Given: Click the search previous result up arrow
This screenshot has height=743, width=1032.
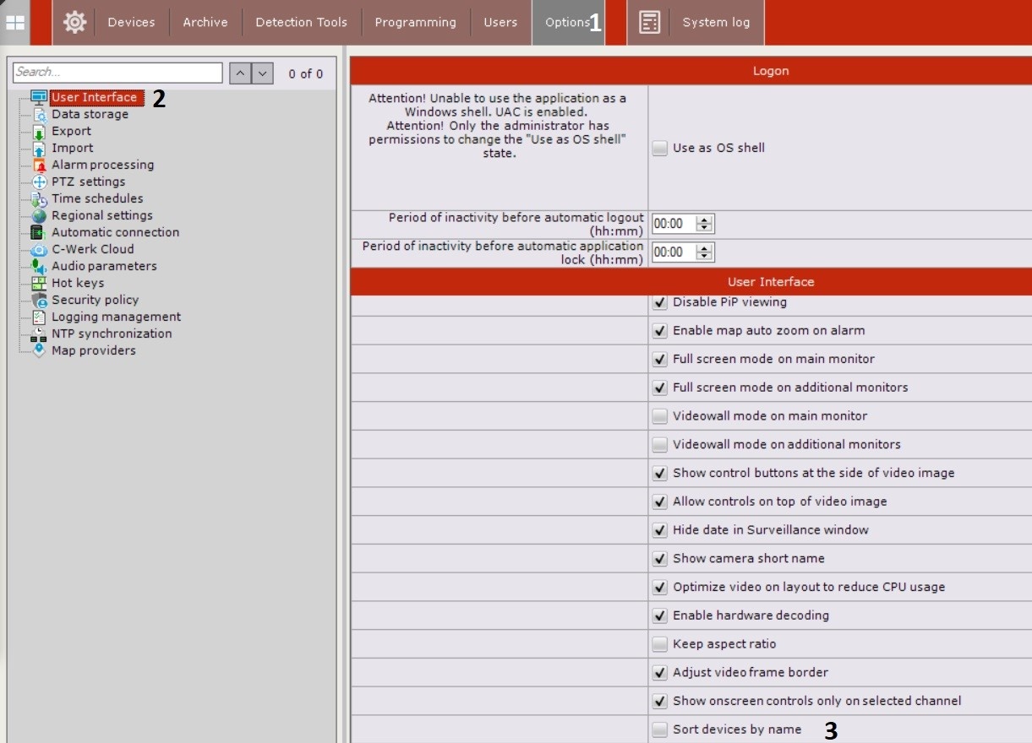Looking at the screenshot, I should pos(240,73).
